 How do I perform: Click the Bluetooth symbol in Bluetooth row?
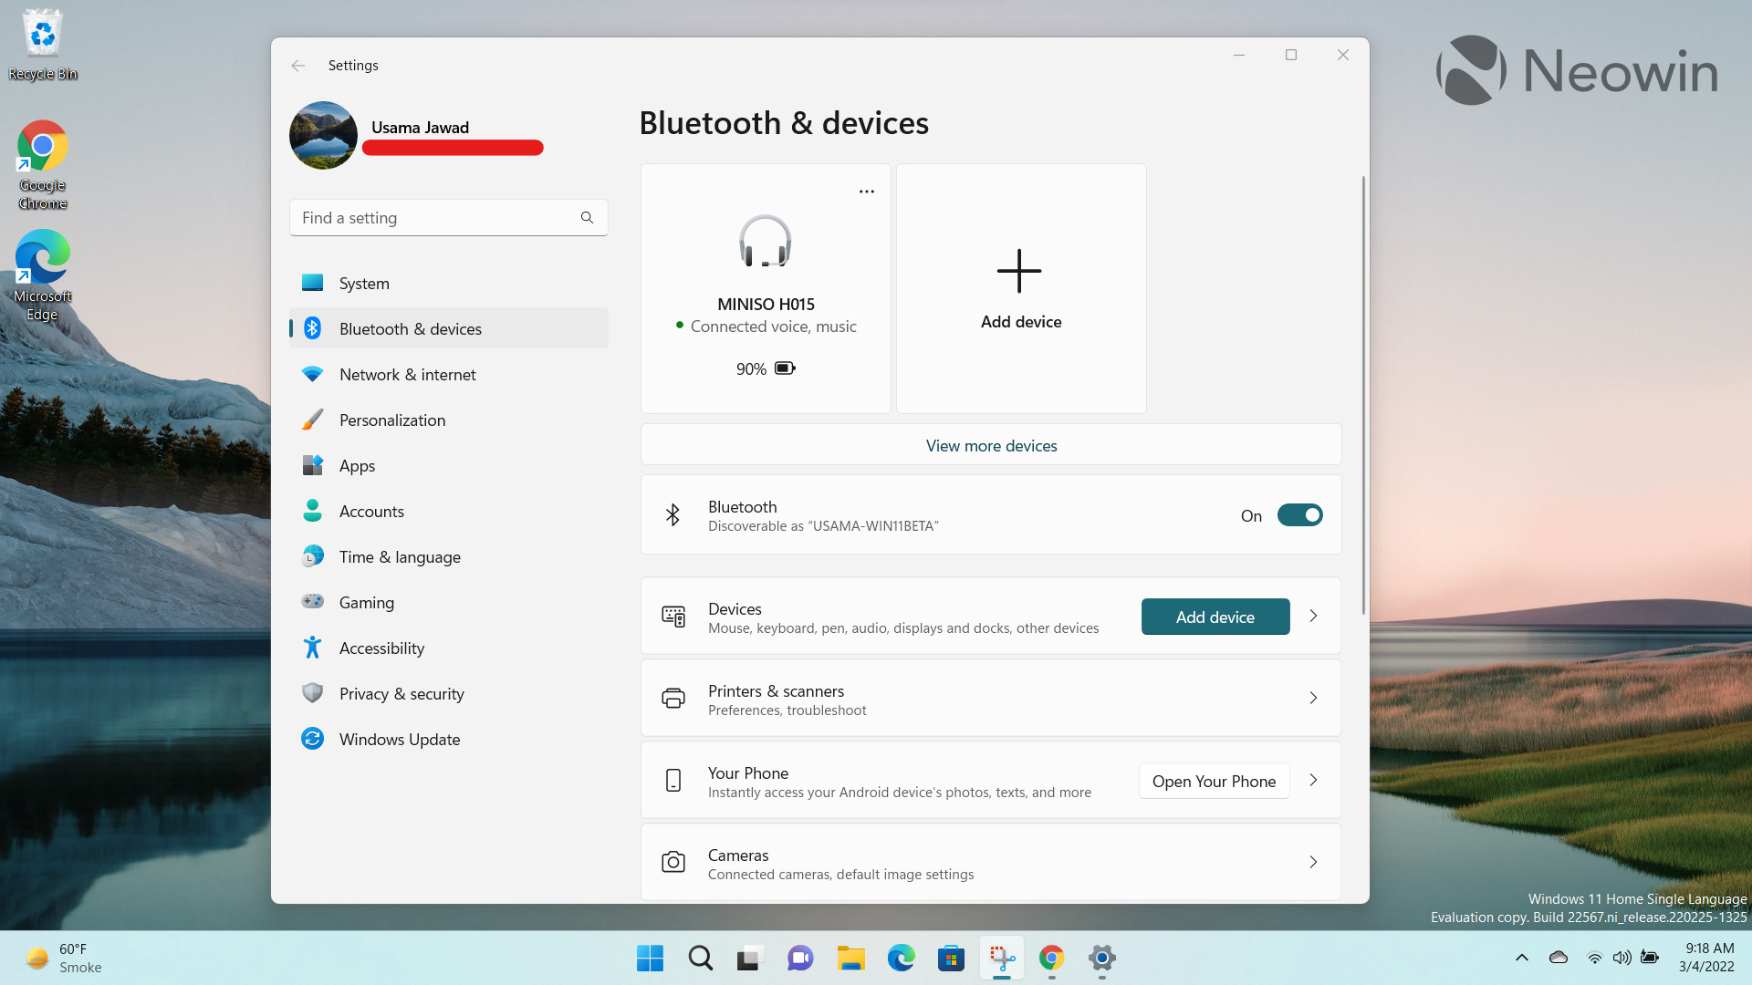click(x=673, y=515)
